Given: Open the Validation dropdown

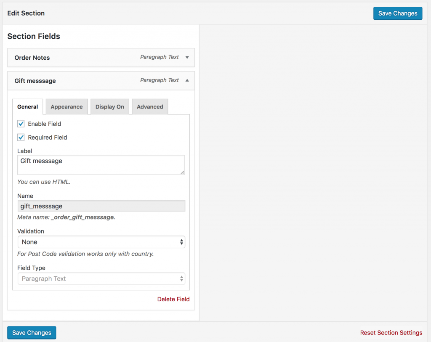Looking at the screenshot, I should [x=101, y=242].
